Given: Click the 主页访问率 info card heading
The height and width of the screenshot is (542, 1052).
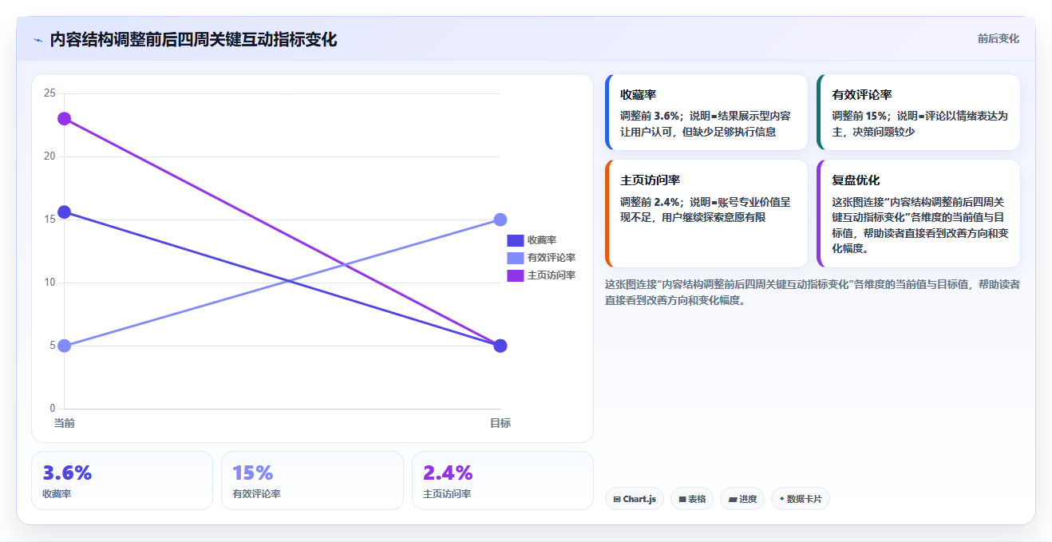Looking at the screenshot, I should coord(651,180).
